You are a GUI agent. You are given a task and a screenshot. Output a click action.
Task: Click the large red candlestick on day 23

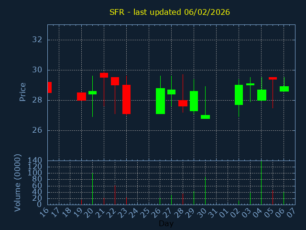pyautogui.click(x=126, y=99)
